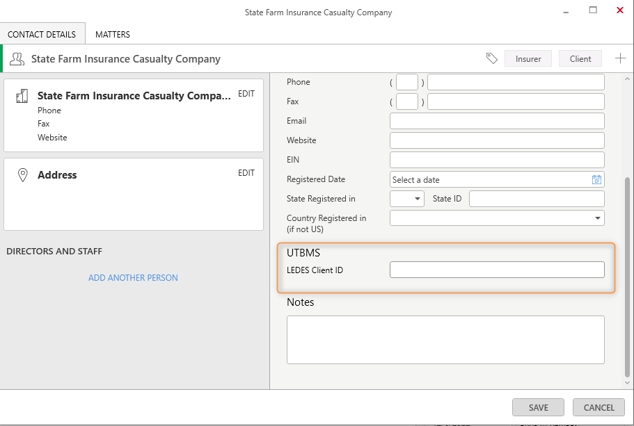Image resolution: width=634 pixels, height=426 pixels.
Task: Click the scroll up arrow
Action: coord(627,79)
